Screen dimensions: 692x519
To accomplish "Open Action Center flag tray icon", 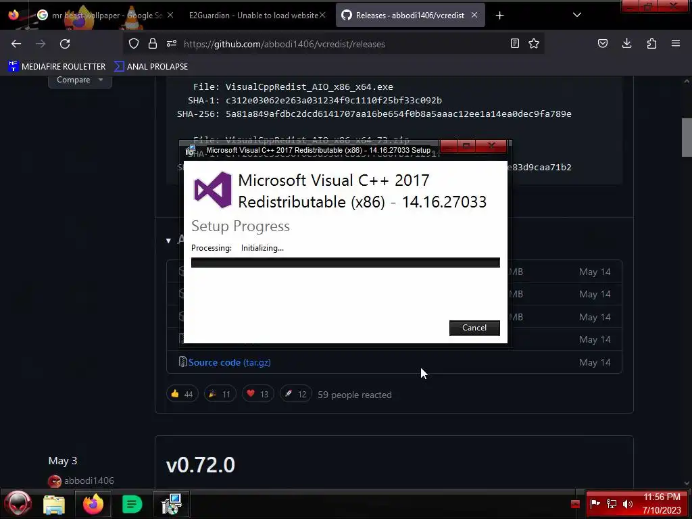I will [x=595, y=503].
